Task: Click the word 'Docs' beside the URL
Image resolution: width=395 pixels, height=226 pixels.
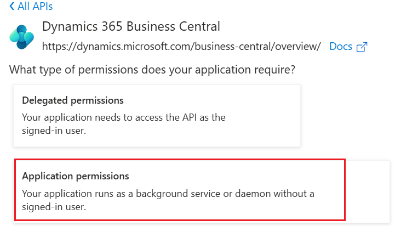Action: (x=341, y=47)
